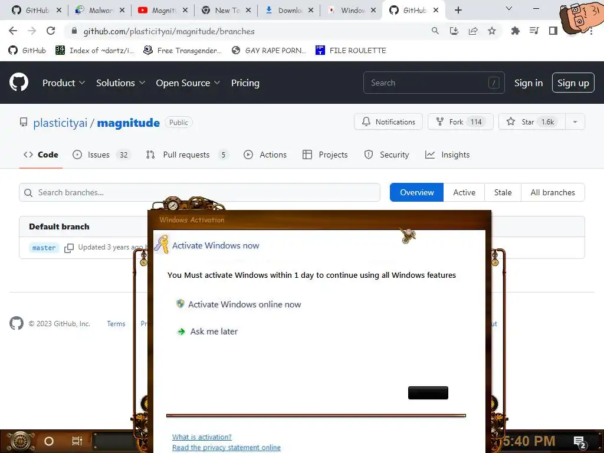This screenshot has height=453, width=604.
Task: Click the Terms footer link
Action: [x=116, y=324]
